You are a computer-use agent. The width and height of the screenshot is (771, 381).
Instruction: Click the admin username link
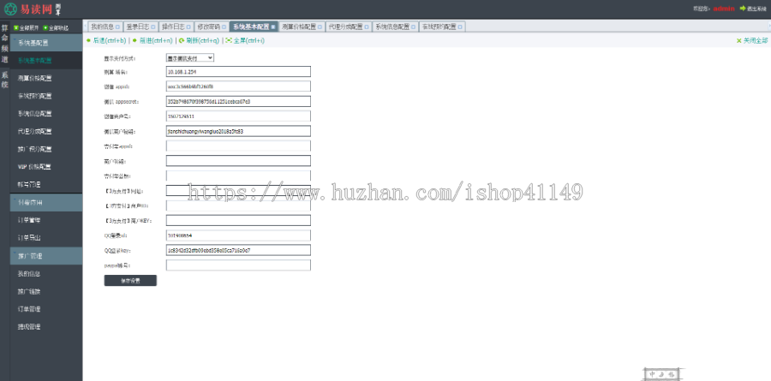(724, 9)
